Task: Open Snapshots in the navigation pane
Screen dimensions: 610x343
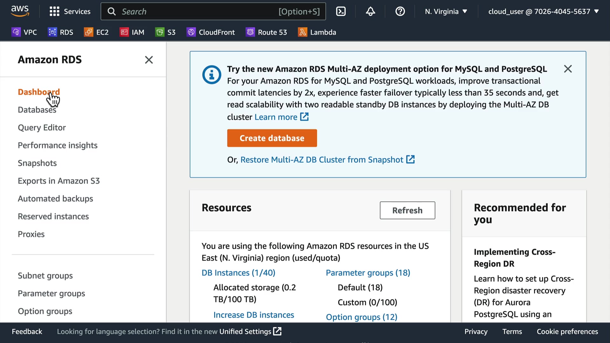Action: pyautogui.click(x=37, y=163)
